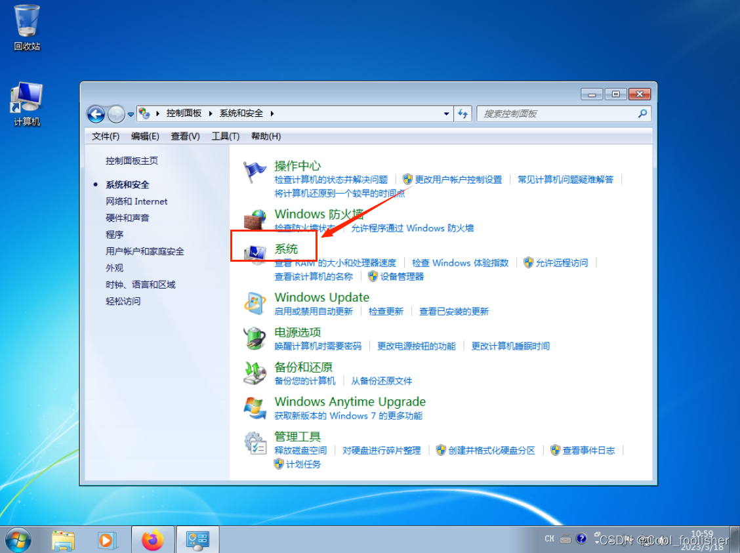Go to 控制面板主页 in sidebar
The image size is (740, 553).
[132, 161]
